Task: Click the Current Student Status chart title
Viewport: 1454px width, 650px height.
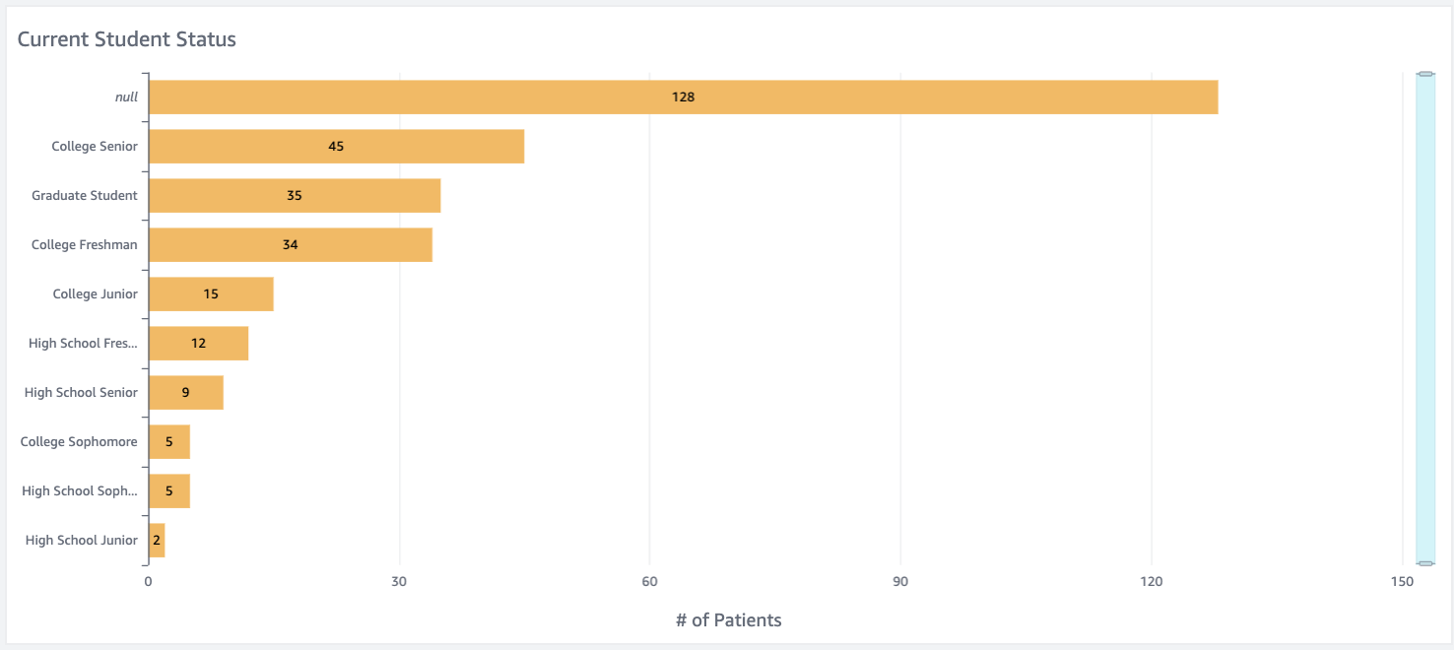Action: click(127, 40)
